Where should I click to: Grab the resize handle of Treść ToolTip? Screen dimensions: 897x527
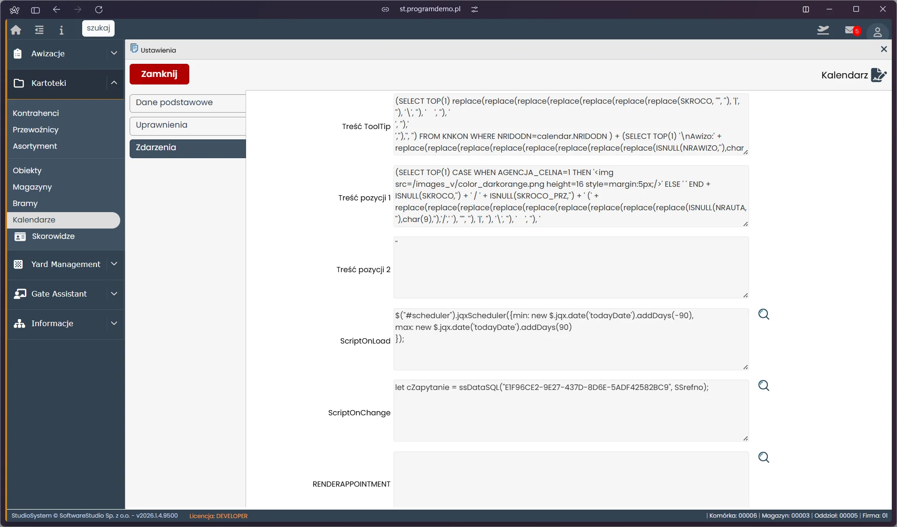pos(746,152)
